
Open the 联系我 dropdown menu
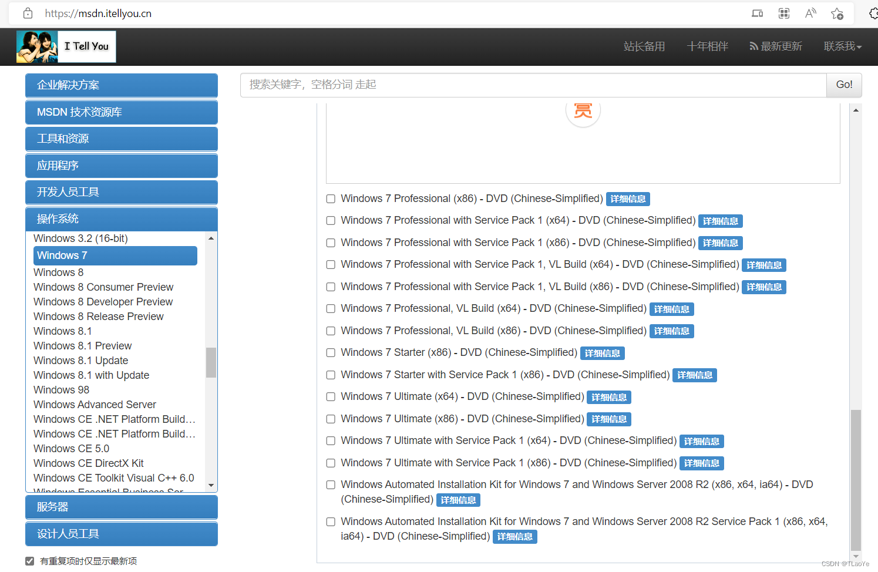pos(843,46)
